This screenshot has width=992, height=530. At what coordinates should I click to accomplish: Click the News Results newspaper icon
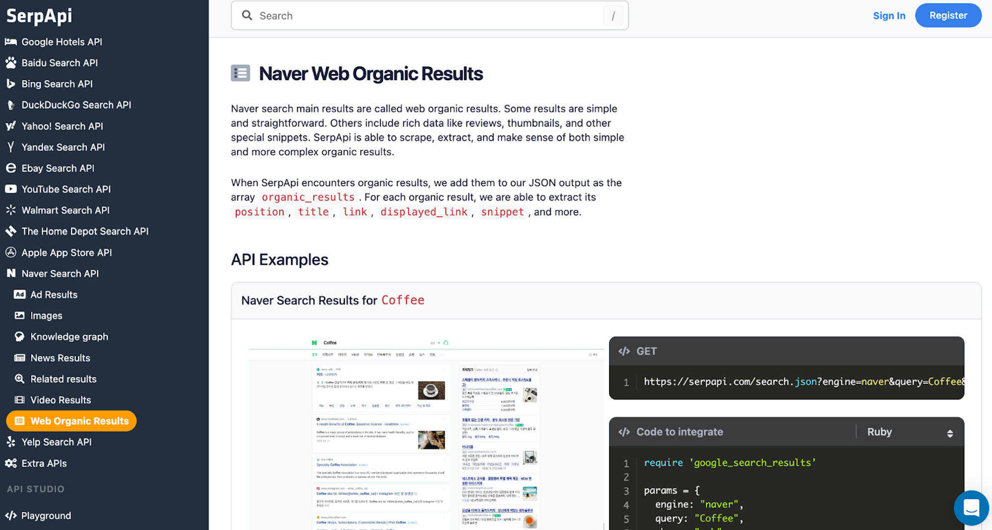point(20,358)
